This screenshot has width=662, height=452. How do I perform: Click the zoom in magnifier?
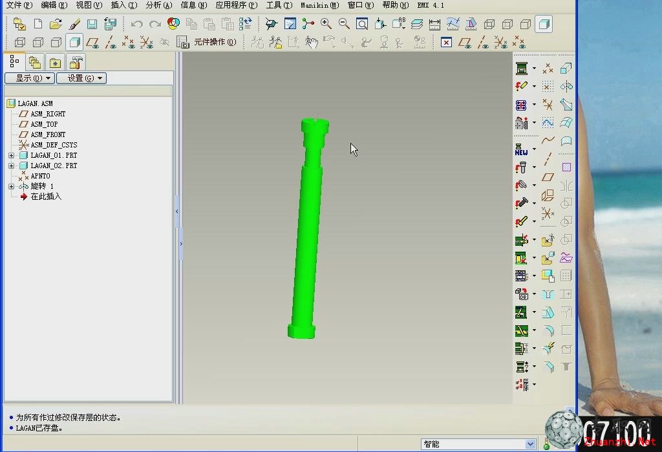click(326, 24)
